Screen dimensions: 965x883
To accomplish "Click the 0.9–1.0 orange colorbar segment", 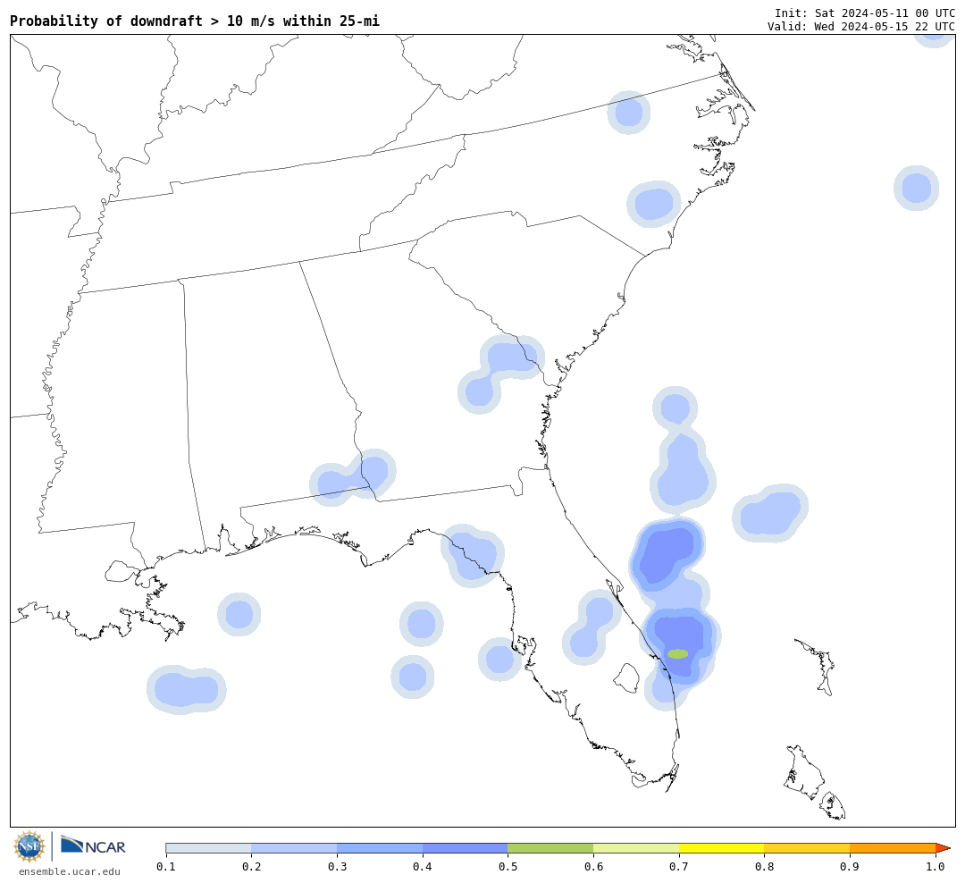I will pyautogui.click(x=893, y=848).
